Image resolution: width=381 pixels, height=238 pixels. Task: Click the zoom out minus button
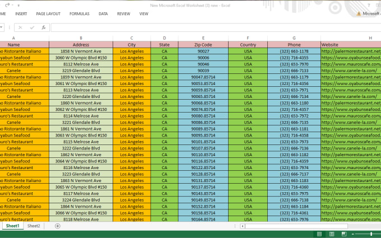(x=353, y=234)
